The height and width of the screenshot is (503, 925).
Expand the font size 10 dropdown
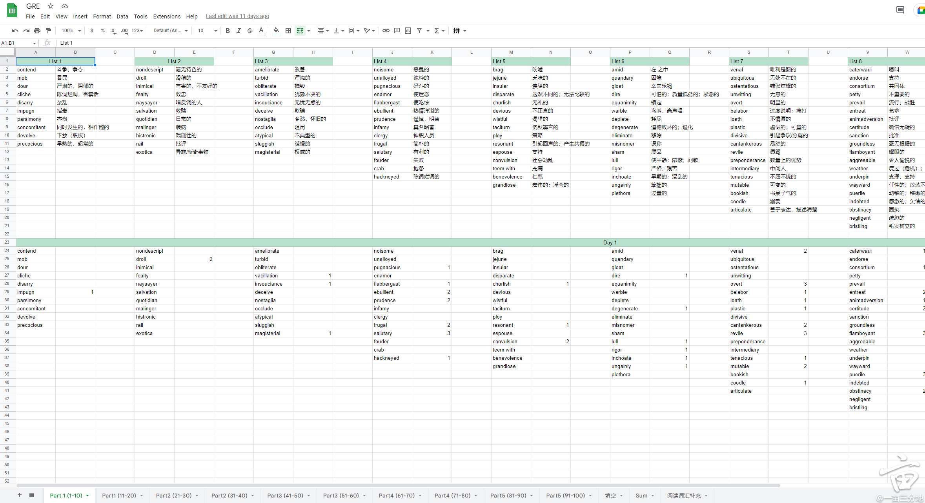tap(207, 31)
